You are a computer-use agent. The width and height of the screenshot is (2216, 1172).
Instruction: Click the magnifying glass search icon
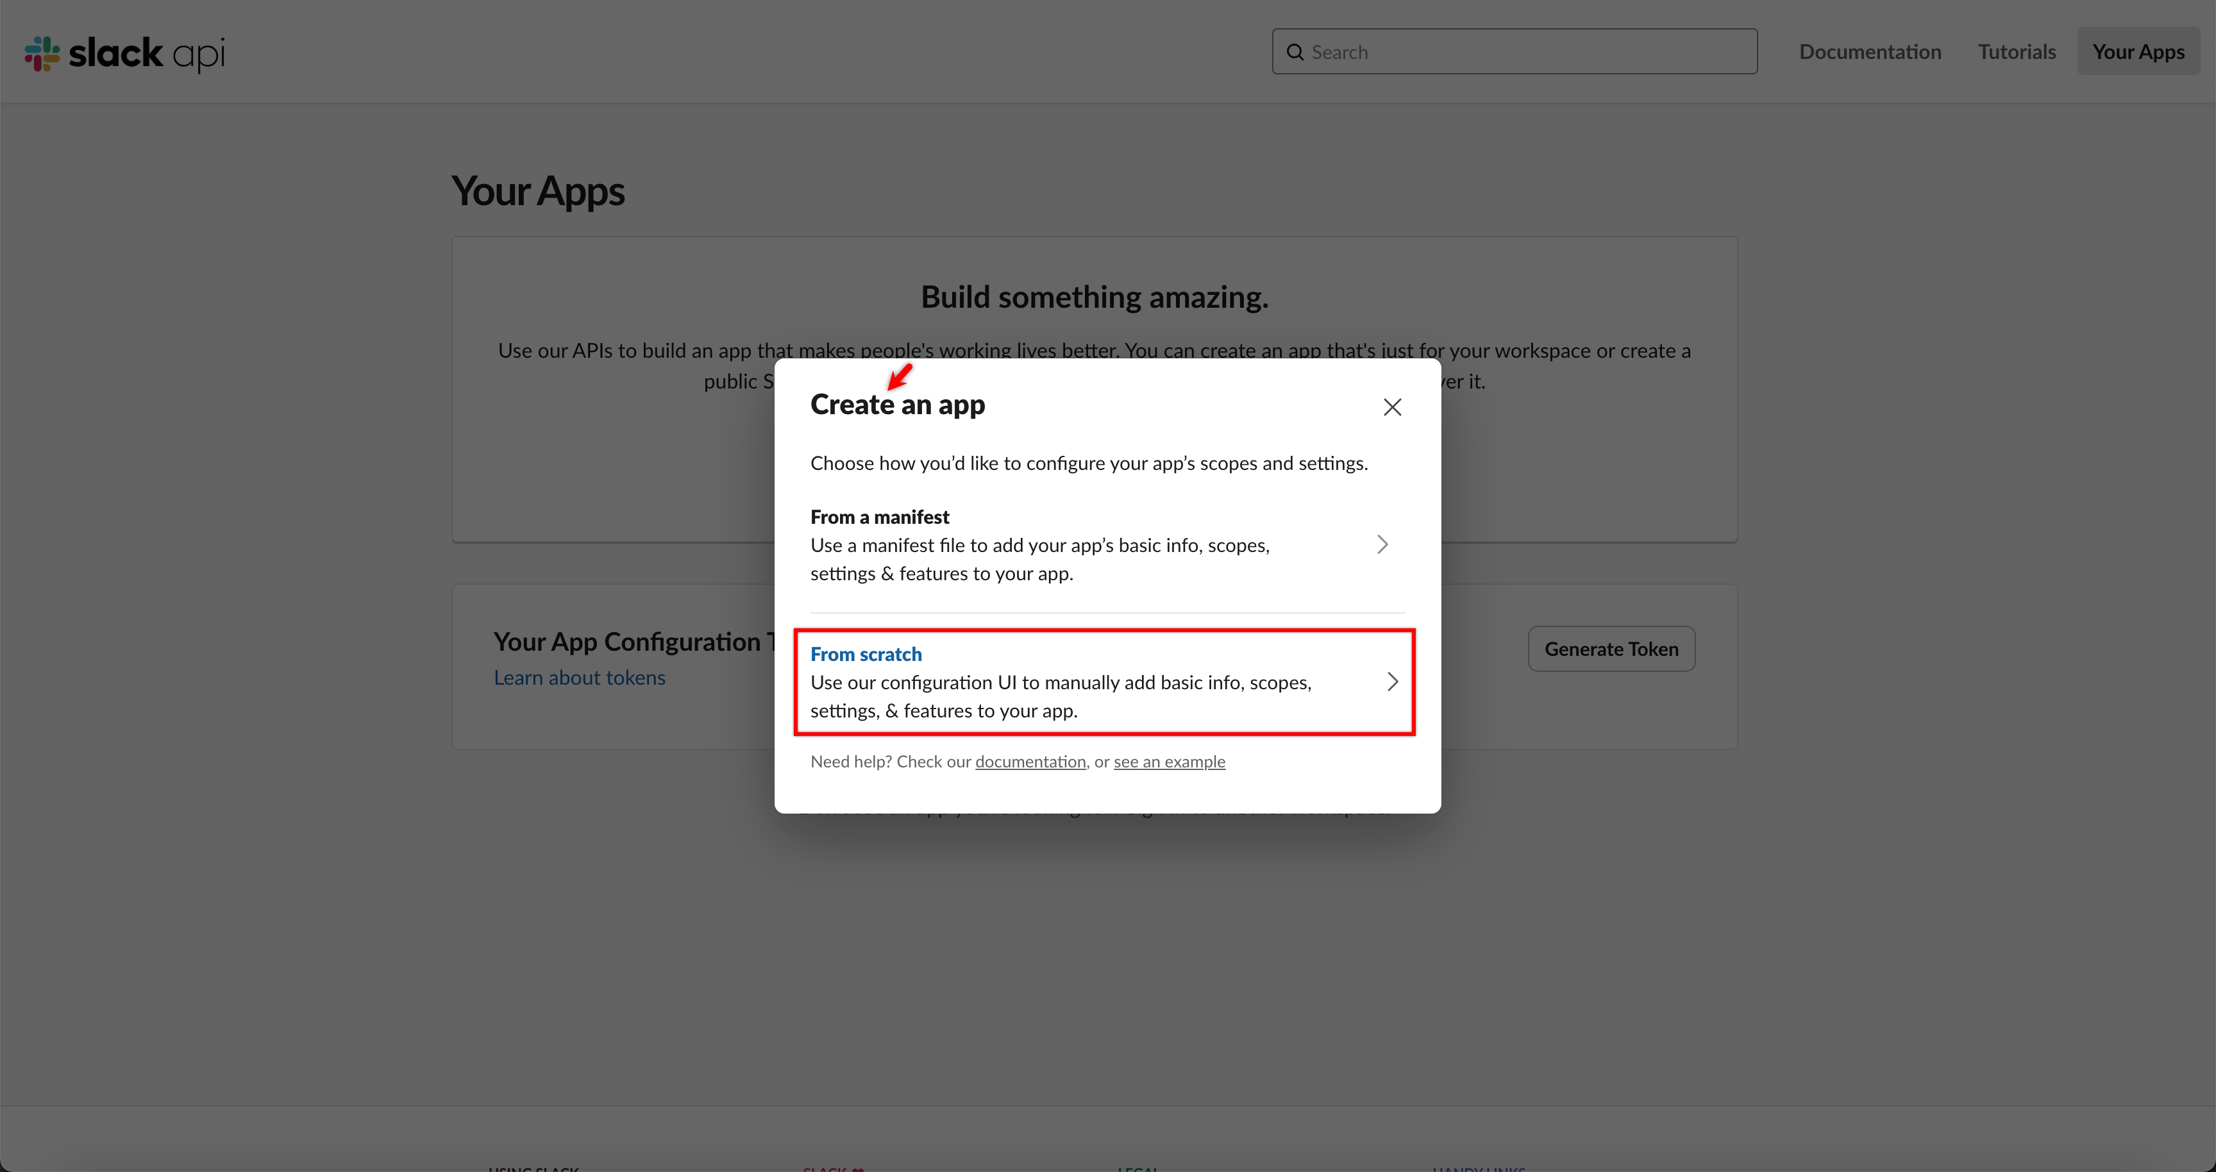coord(1295,53)
